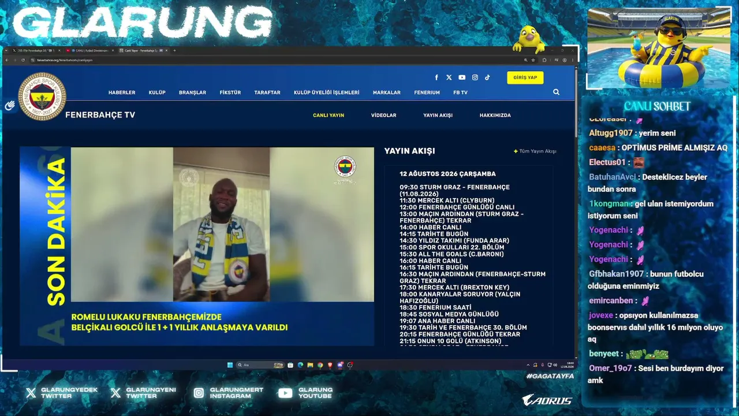
Task: Click the site search magnifier icon
Action: 556,92
